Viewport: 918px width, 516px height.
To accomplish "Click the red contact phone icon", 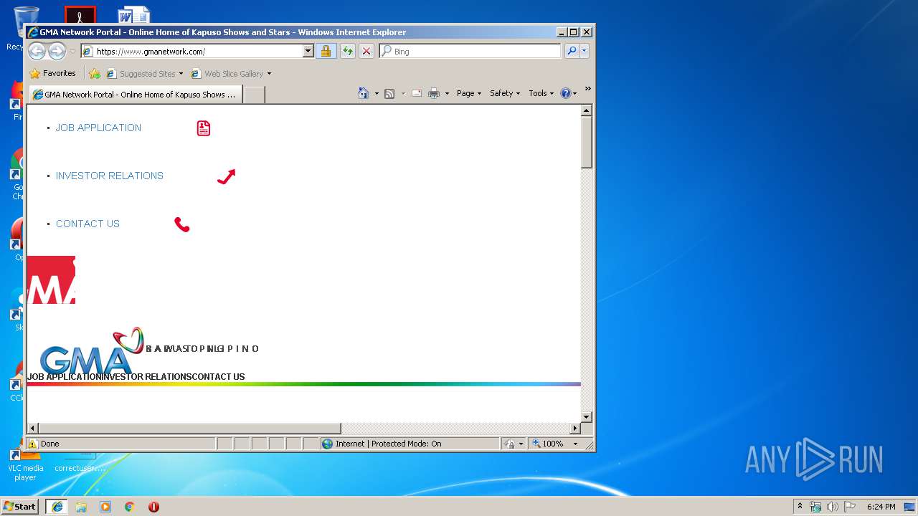I will coord(182,225).
